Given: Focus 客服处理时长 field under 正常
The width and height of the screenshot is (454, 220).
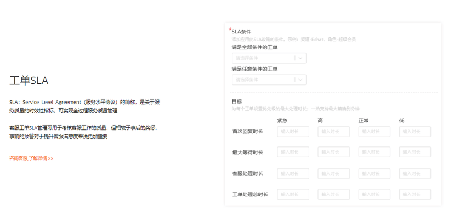Looking at the screenshot, I should (374, 173).
